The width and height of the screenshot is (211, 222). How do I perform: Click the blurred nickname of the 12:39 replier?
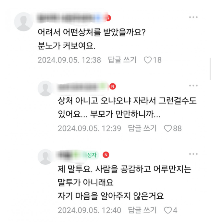tap(82, 86)
